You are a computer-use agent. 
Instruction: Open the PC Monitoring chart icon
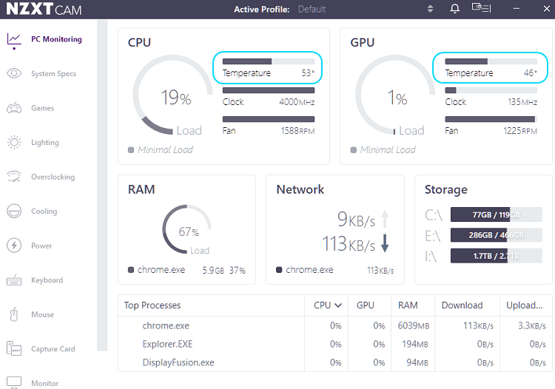click(x=14, y=39)
